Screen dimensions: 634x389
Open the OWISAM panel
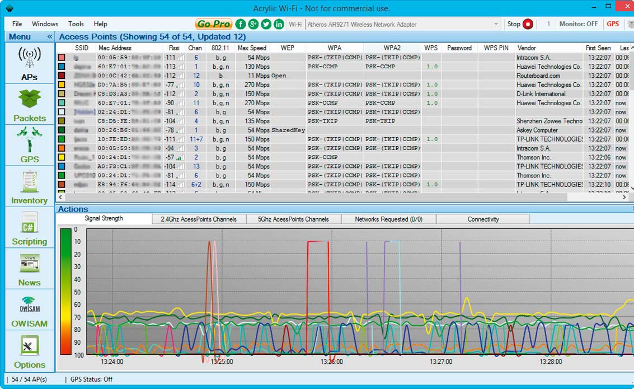pos(30,310)
